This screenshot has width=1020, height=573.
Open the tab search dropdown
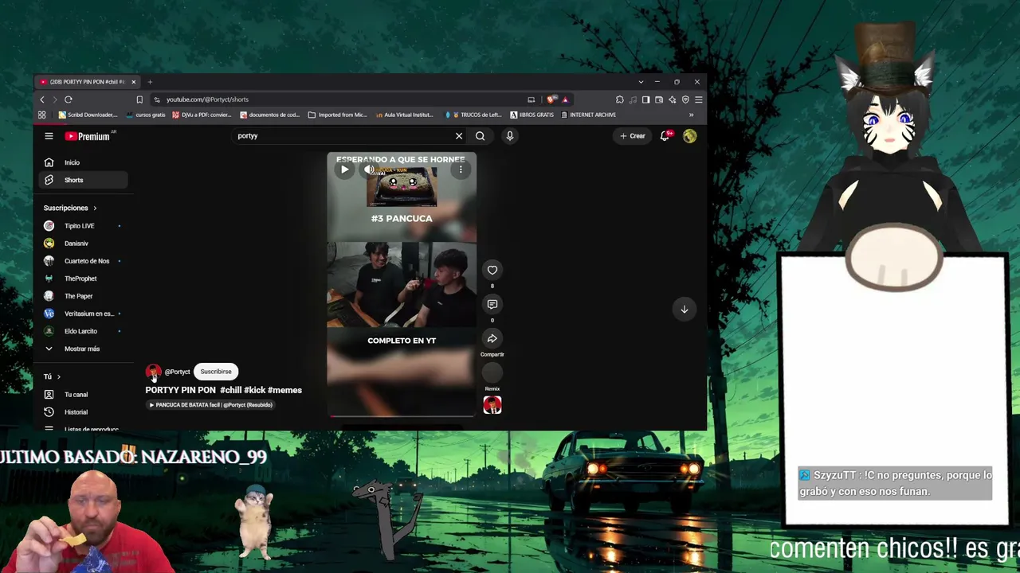[641, 82]
